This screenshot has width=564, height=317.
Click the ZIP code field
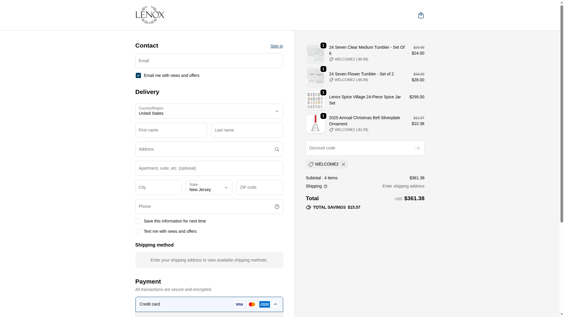click(x=260, y=188)
